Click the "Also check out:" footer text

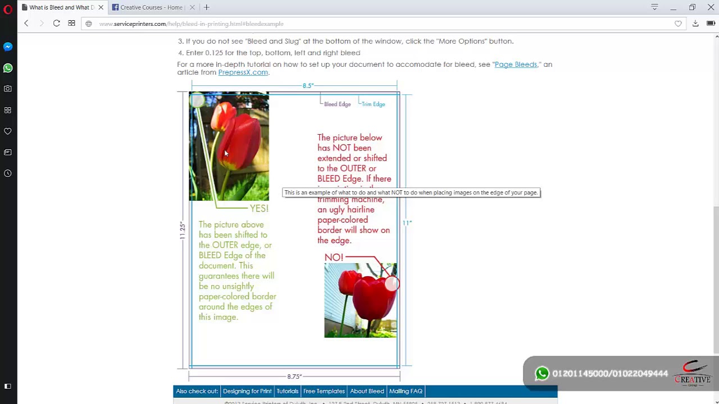pyautogui.click(x=197, y=391)
